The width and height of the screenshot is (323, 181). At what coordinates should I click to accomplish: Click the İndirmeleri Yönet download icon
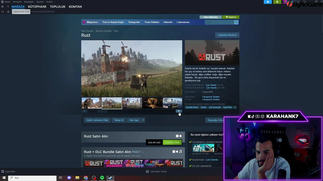pos(147,171)
